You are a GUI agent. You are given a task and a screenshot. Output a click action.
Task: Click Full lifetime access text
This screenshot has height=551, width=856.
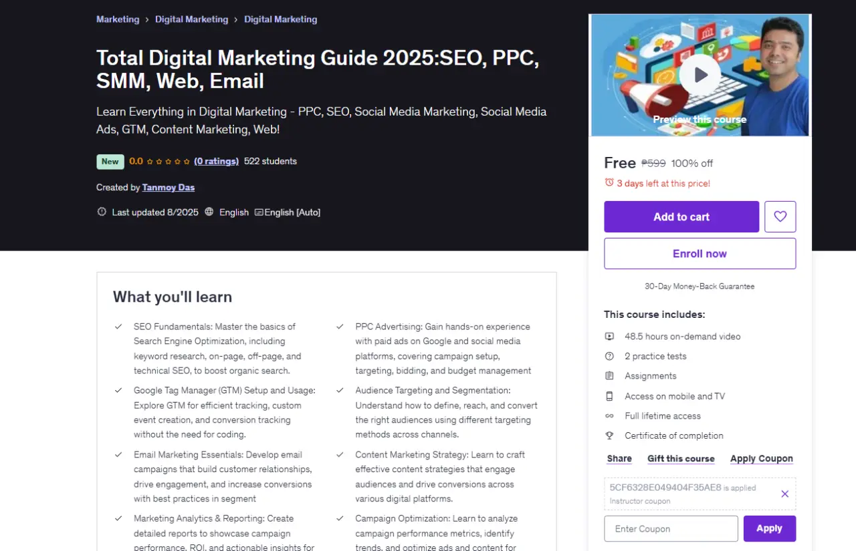point(663,416)
